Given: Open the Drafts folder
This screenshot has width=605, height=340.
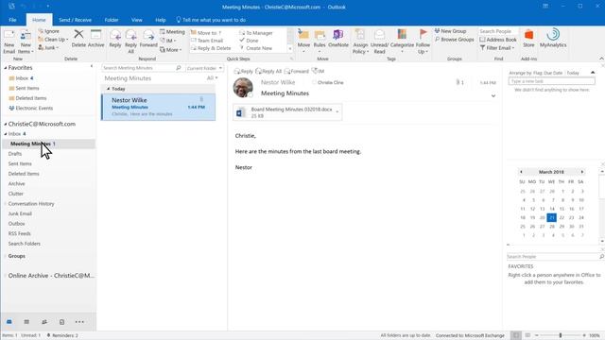Looking at the screenshot, I should click(x=15, y=154).
